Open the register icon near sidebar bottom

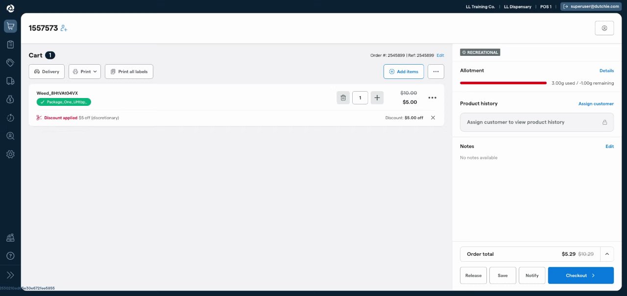(10, 238)
